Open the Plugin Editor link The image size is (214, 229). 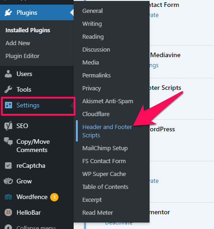tap(23, 56)
